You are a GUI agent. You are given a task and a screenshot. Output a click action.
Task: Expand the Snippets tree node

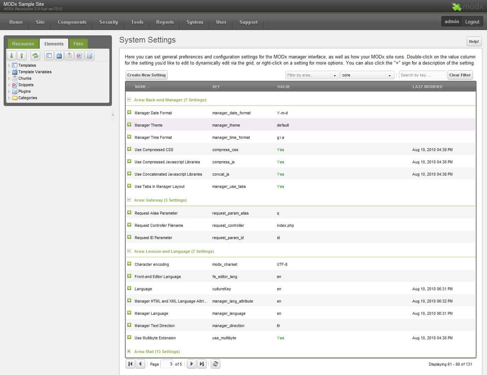click(9, 85)
